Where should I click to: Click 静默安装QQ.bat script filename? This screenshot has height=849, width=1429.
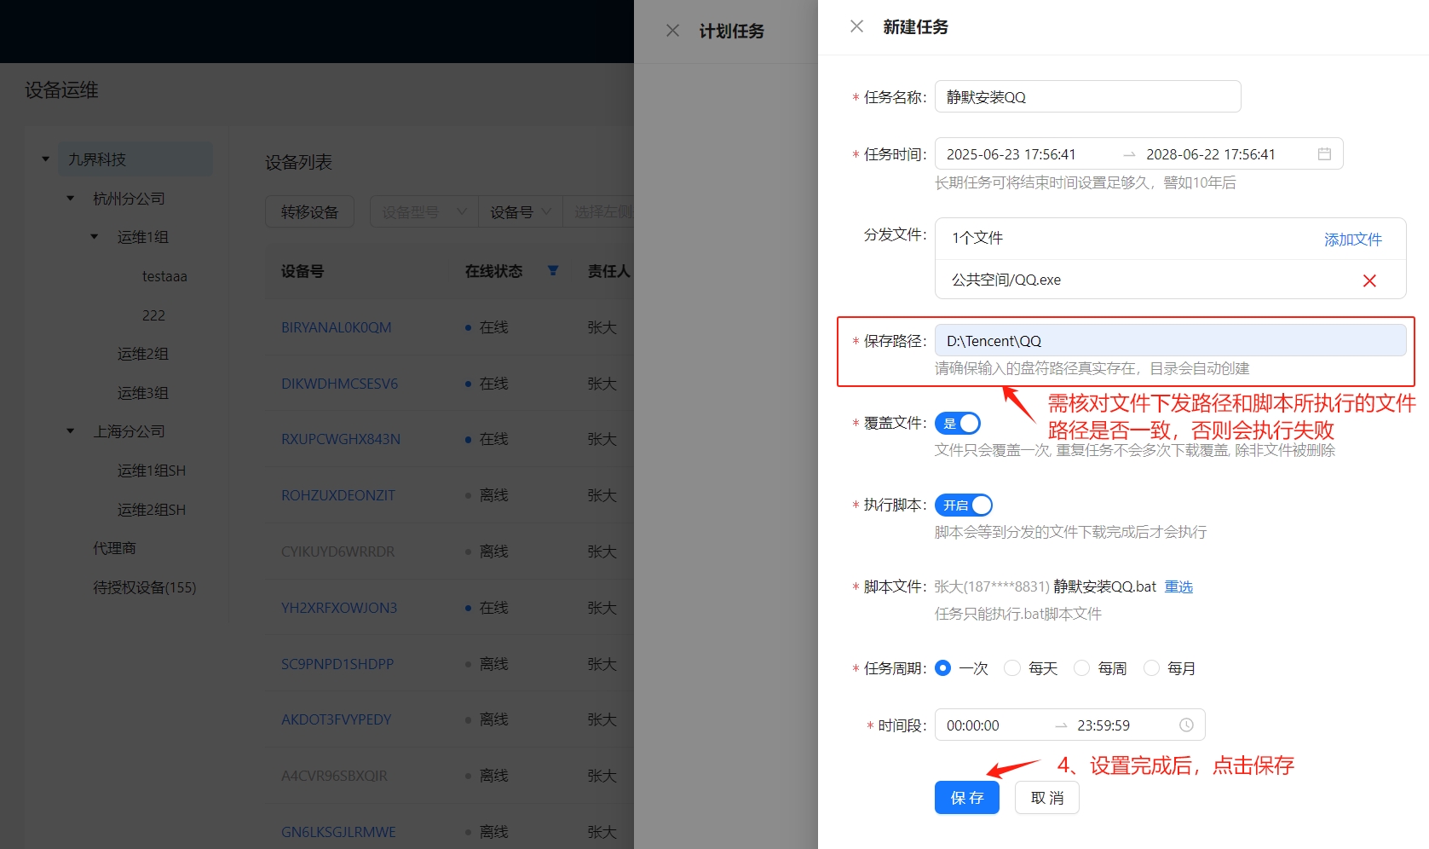coord(1104,586)
